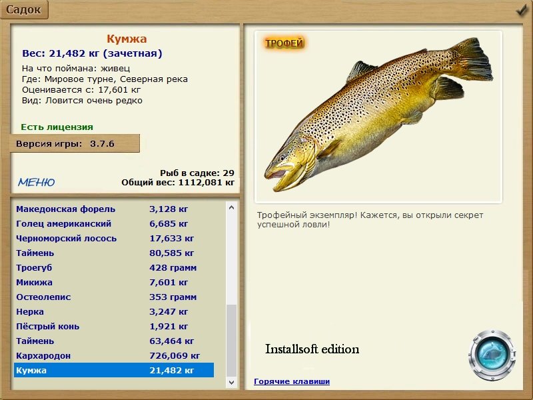Click На что поймана: живец line
The width and height of the screenshot is (533, 400).
(x=76, y=69)
